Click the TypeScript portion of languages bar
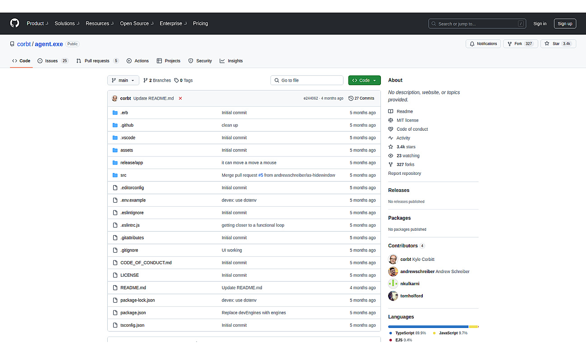586x355 pixels. pyautogui.click(x=428, y=327)
